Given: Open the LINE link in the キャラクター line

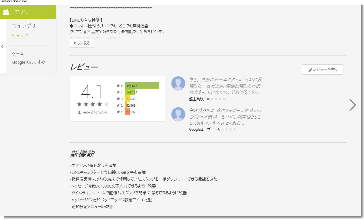Looking at the screenshot, I should (x=76, y=172).
